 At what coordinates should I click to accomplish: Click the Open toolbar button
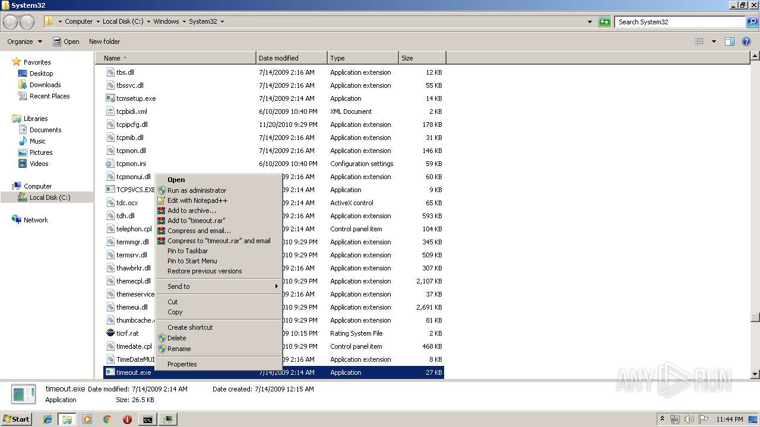click(66, 42)
